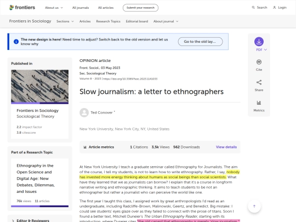Image resolution: width=296 pixels, height=222 pixels.
Task: Click the Login user icon
Action: 274,8
